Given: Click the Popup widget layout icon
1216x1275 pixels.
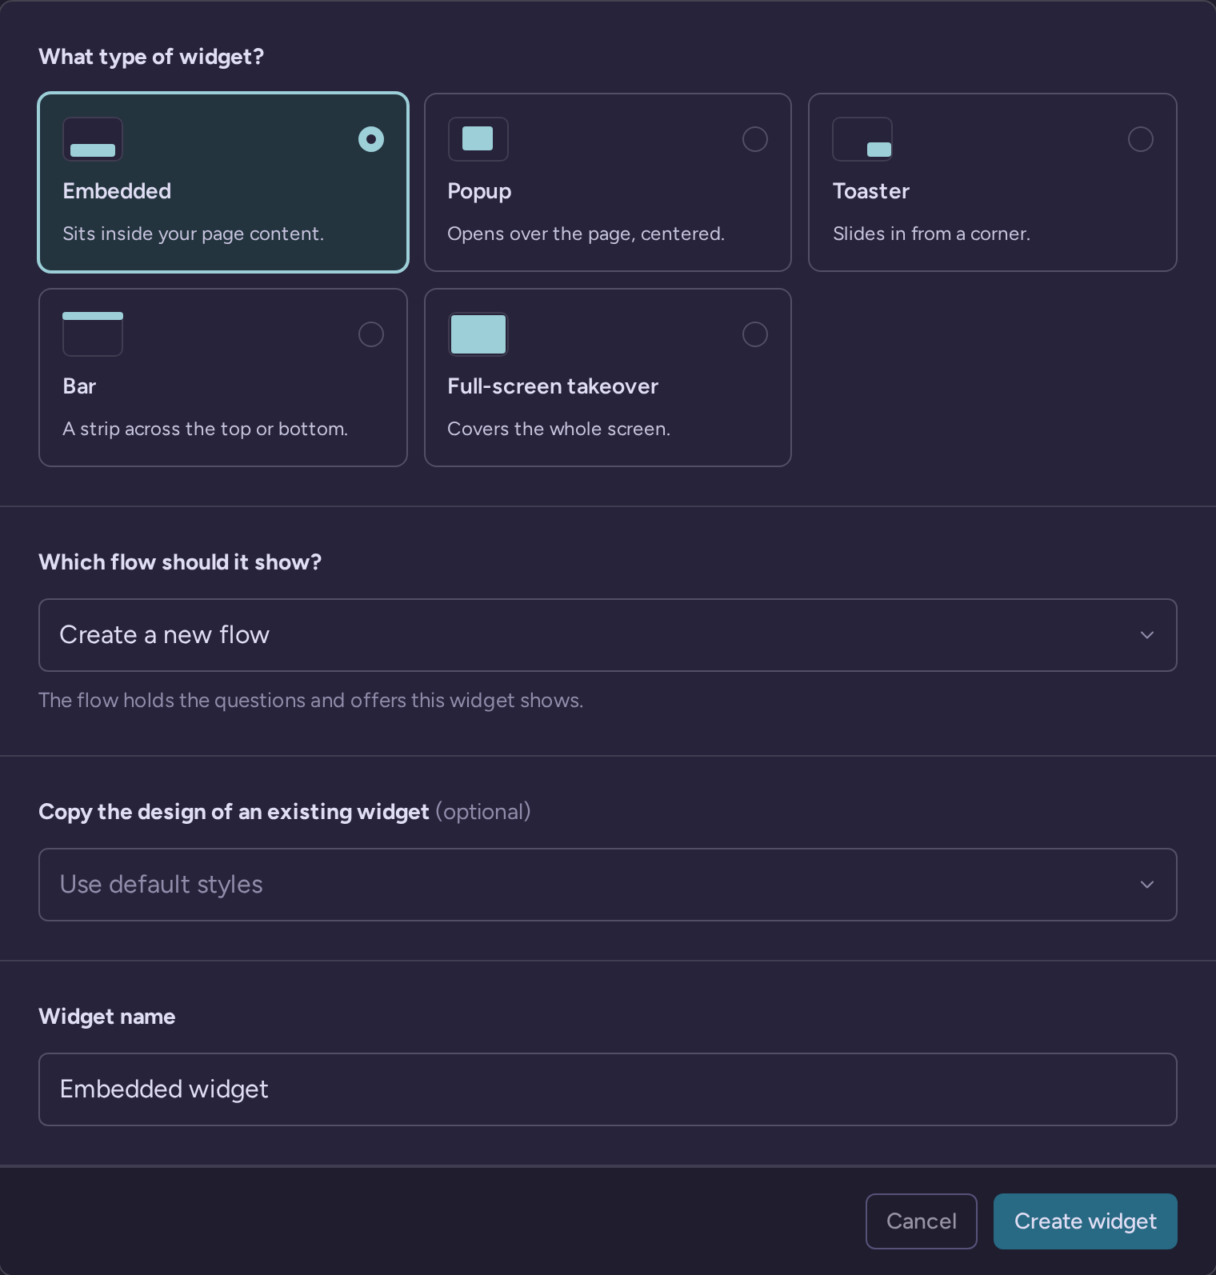Looking at the screenshot, I should point(478,139).
